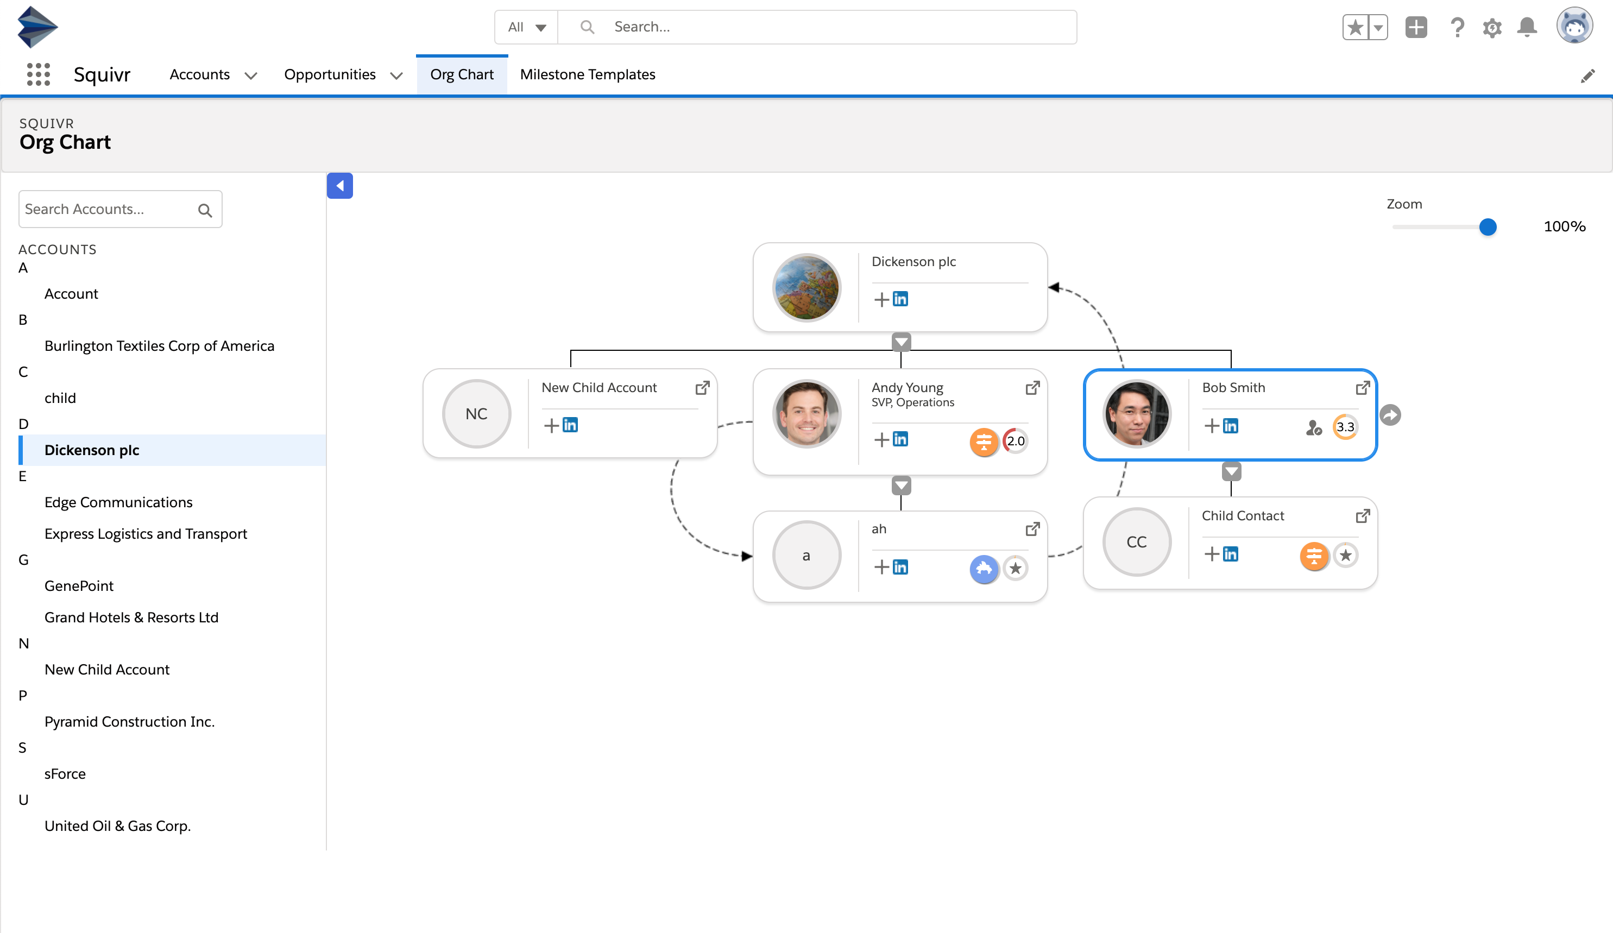The image size is (1613, 933).
Task: Click the global create plus icon
Action: [x=1416, y=28]
